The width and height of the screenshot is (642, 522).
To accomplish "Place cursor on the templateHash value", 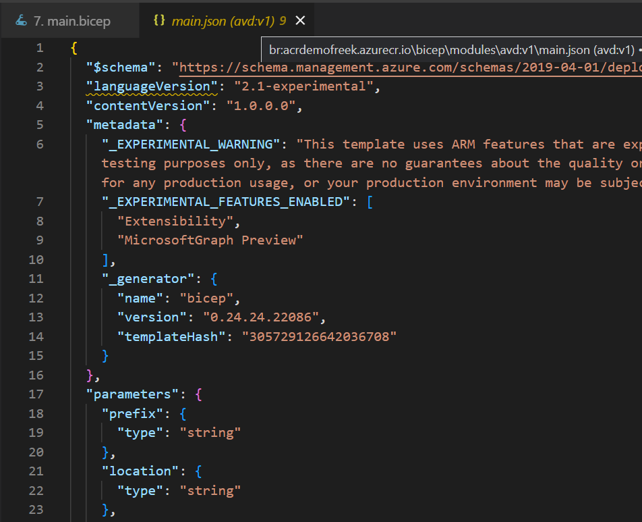I will (x=319, y=337).
